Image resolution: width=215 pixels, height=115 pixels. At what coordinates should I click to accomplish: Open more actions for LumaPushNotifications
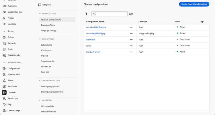tap(131, 27)
